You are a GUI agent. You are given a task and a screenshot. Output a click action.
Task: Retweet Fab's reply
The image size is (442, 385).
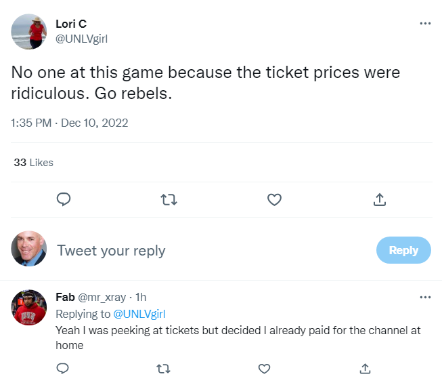click(163, 368)
